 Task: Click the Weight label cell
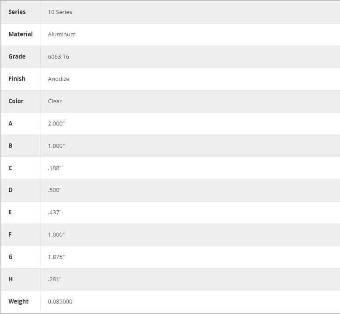point(21,302)
